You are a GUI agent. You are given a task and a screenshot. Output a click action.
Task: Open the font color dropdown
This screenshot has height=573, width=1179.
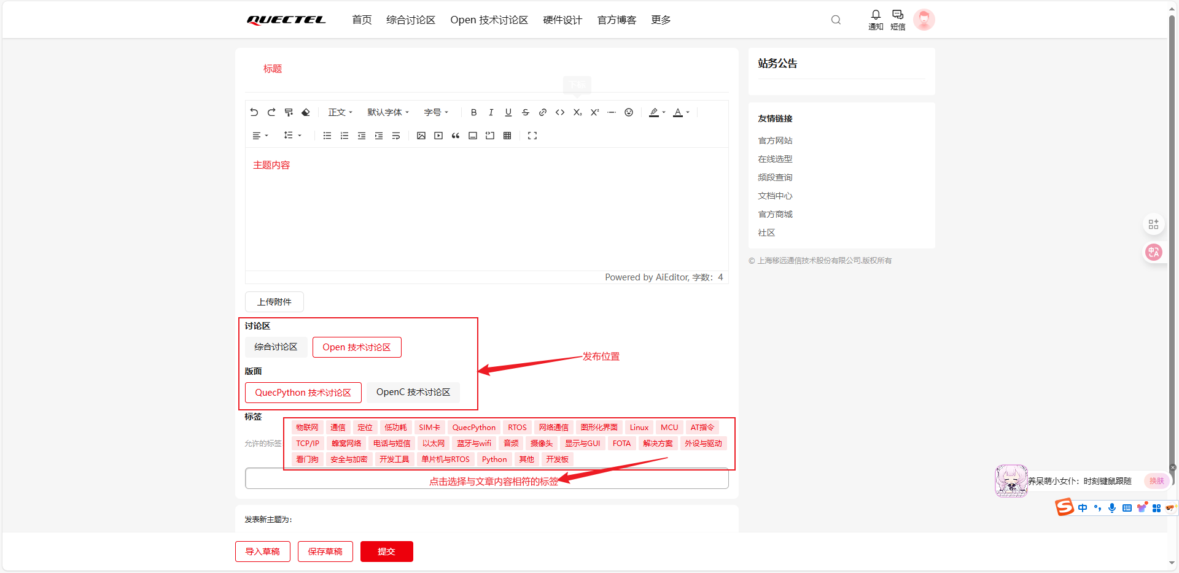pos(681,112)
